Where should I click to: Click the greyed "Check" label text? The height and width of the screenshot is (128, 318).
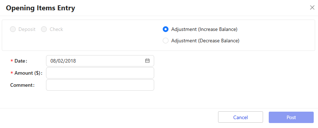56,29
